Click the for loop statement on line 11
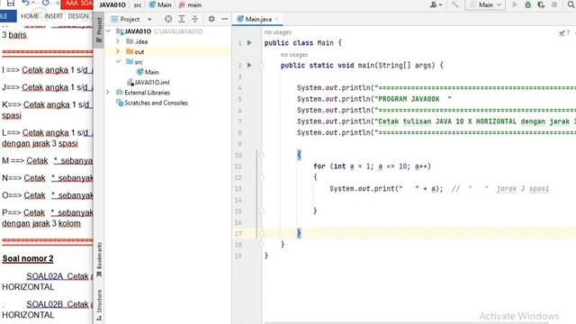The height and width of the screenshot is (324, 576). click(x=372, y=166)
